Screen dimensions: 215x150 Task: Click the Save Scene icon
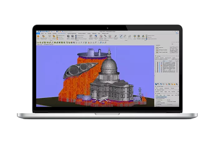tap(57, 37)
